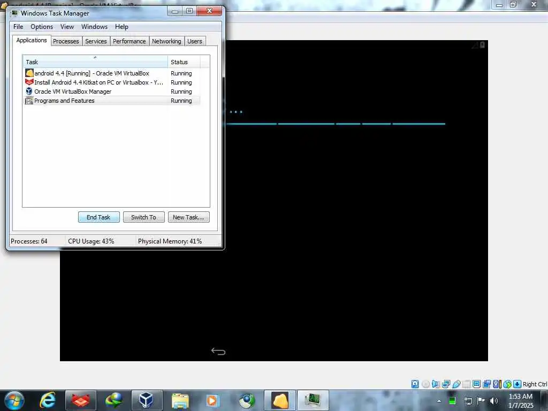
Task: Select android 4.4 [Running] VirtualBox task
Action: click(x=112, y=73)
